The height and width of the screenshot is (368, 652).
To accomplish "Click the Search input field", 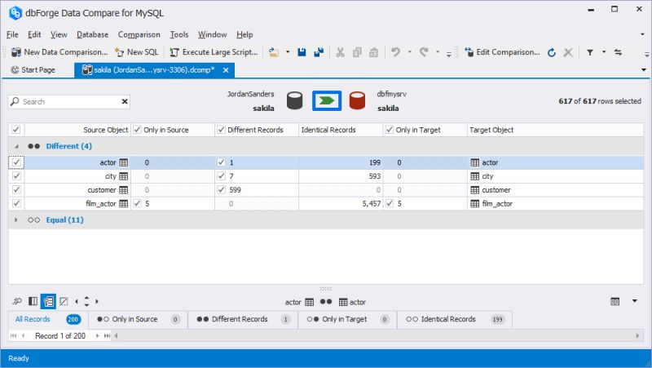I will coord(68,101).
